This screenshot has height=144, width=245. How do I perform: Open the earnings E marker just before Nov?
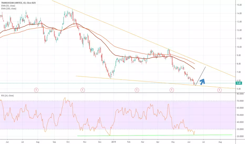point(83,90)
